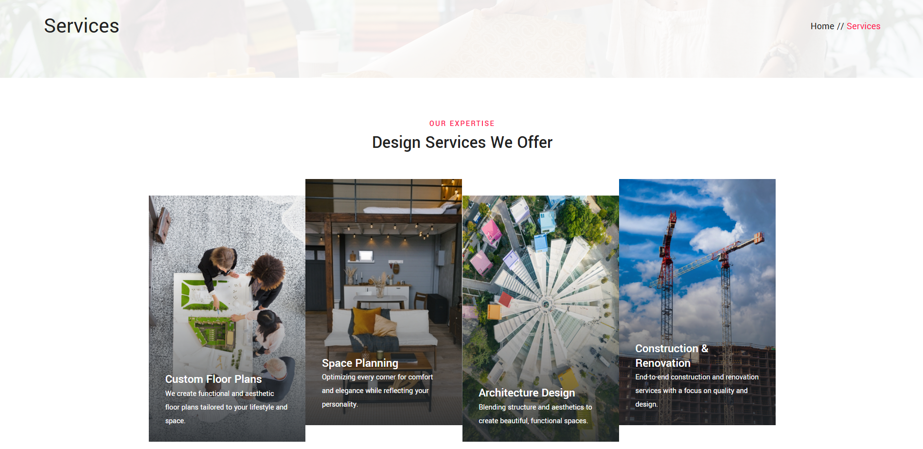
Task: Click the Space Planning description text
Action: pyautogui.click(x=377, y=391)
